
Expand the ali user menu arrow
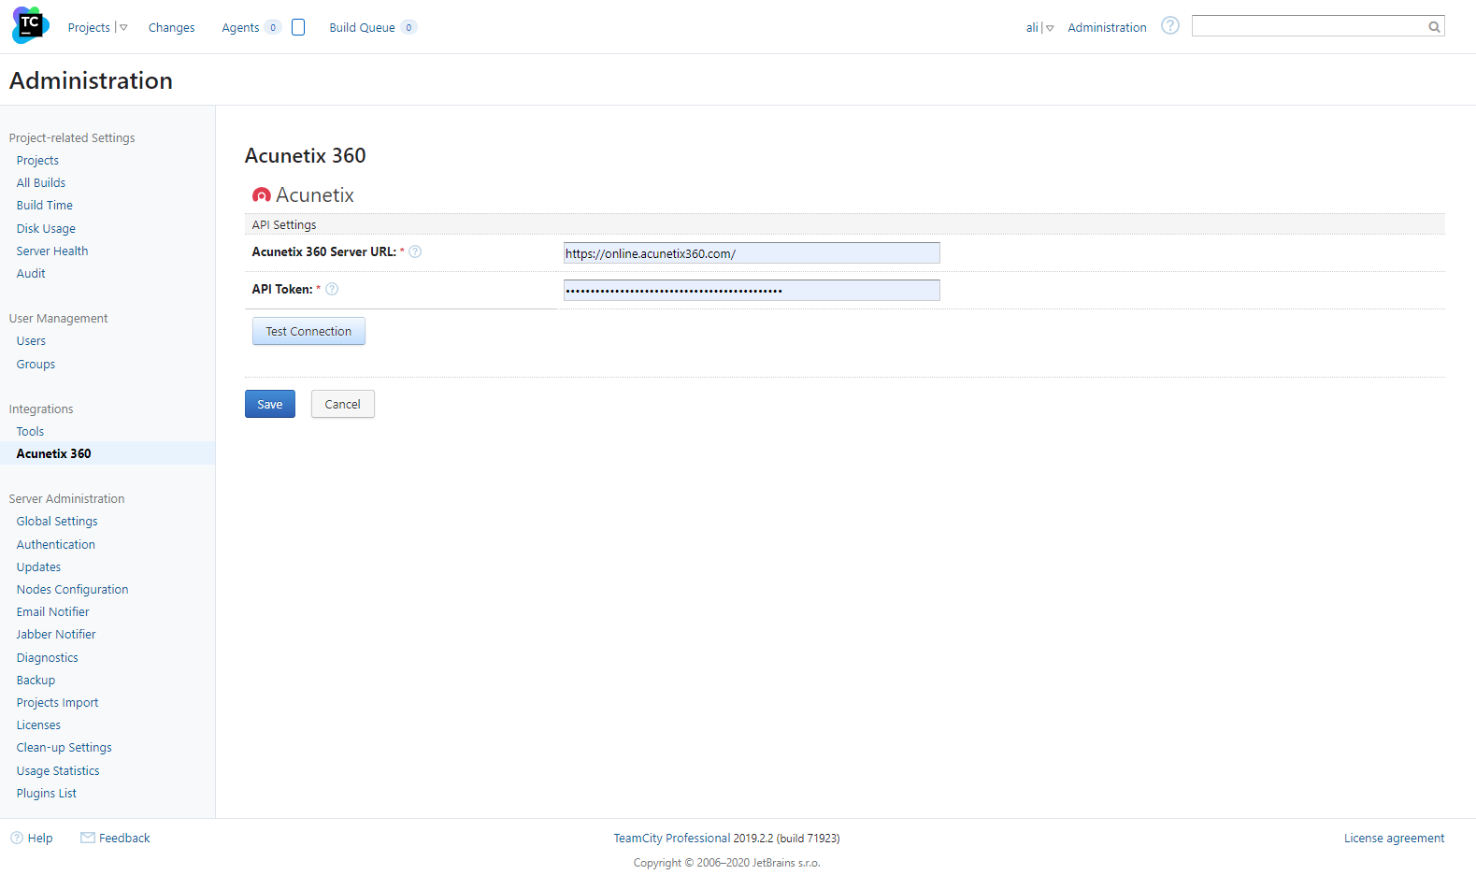point(1050,28)
